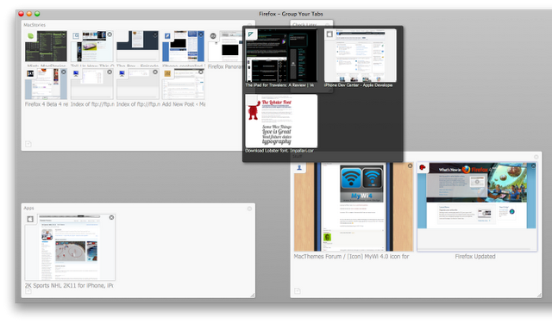This screenshot has width=552, height=324.
Task: Click the Apps group corner resize handle
Action: pyautogui.click(x=253, y=296)
